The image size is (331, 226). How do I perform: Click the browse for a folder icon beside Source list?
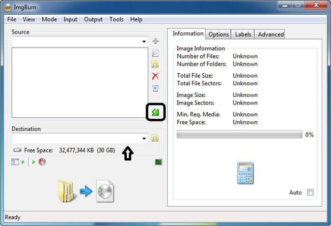155,64
